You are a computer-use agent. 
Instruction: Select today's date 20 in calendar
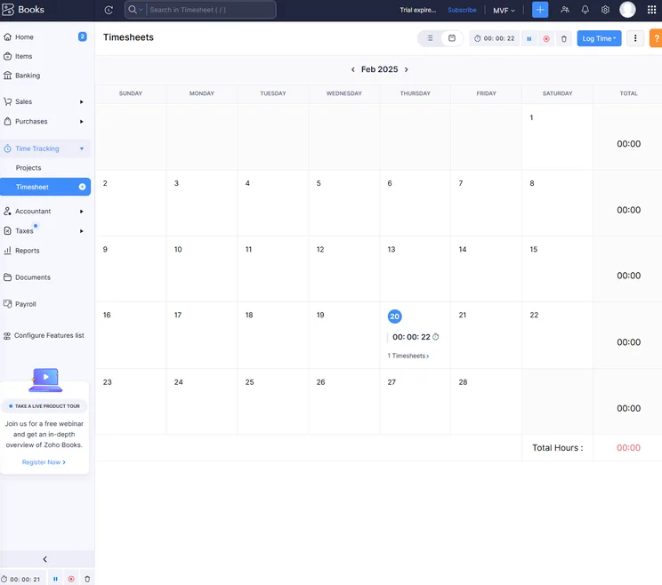[395, 317]
